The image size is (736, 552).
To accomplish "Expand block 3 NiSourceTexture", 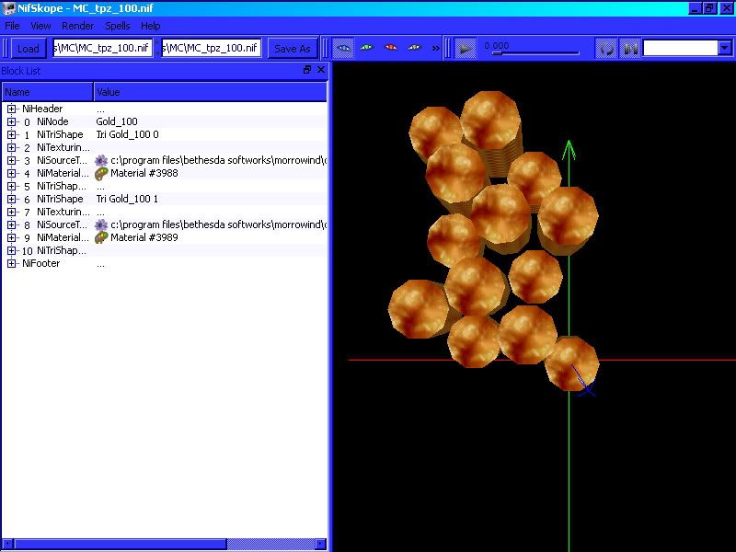I will pyautogui.click(x=11, y=160).
